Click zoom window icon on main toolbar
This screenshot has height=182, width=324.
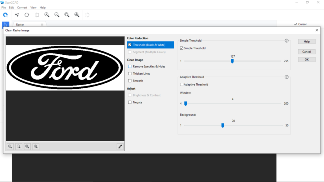[67, 15]
